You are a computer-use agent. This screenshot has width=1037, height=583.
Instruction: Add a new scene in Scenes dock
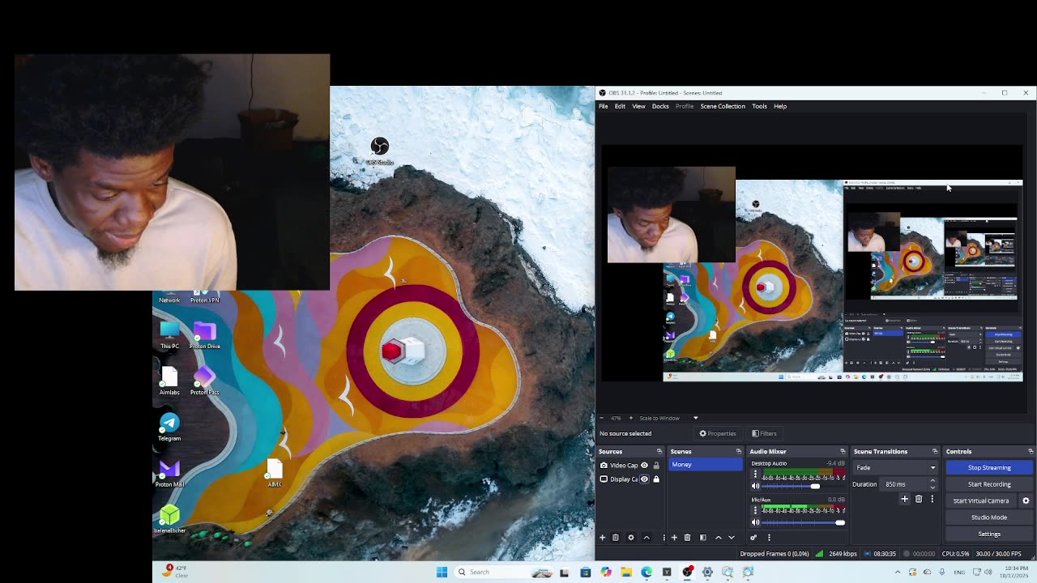[x=674, y=538]
